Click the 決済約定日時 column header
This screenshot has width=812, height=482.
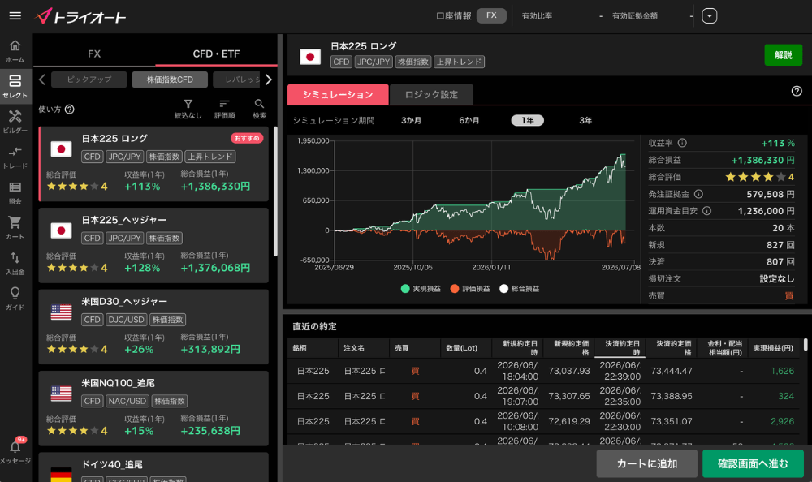click(620, 348)
